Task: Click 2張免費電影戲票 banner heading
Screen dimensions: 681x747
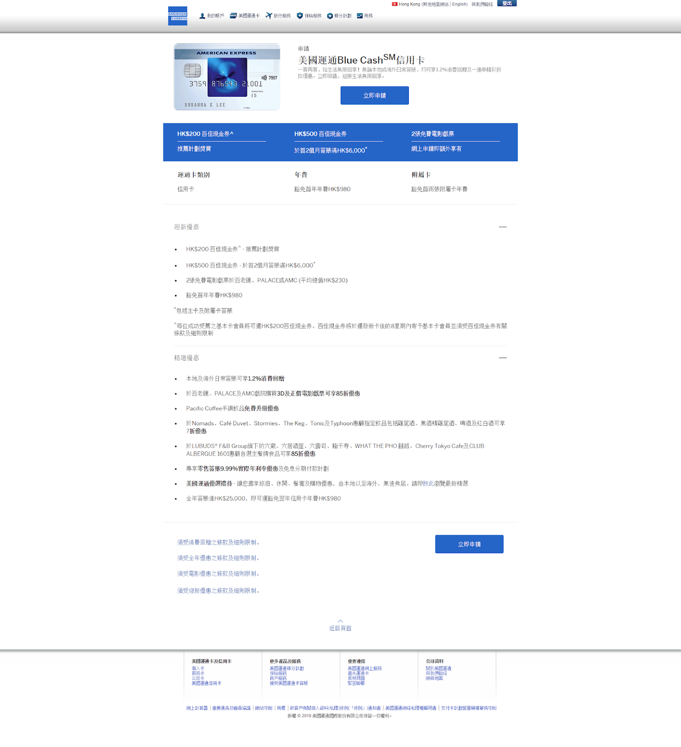Action: point(433,134)
